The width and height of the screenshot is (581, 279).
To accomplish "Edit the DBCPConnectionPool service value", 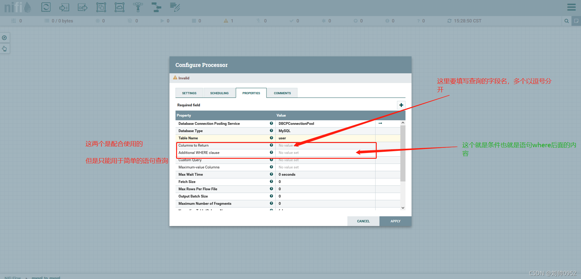I will 325,124.
